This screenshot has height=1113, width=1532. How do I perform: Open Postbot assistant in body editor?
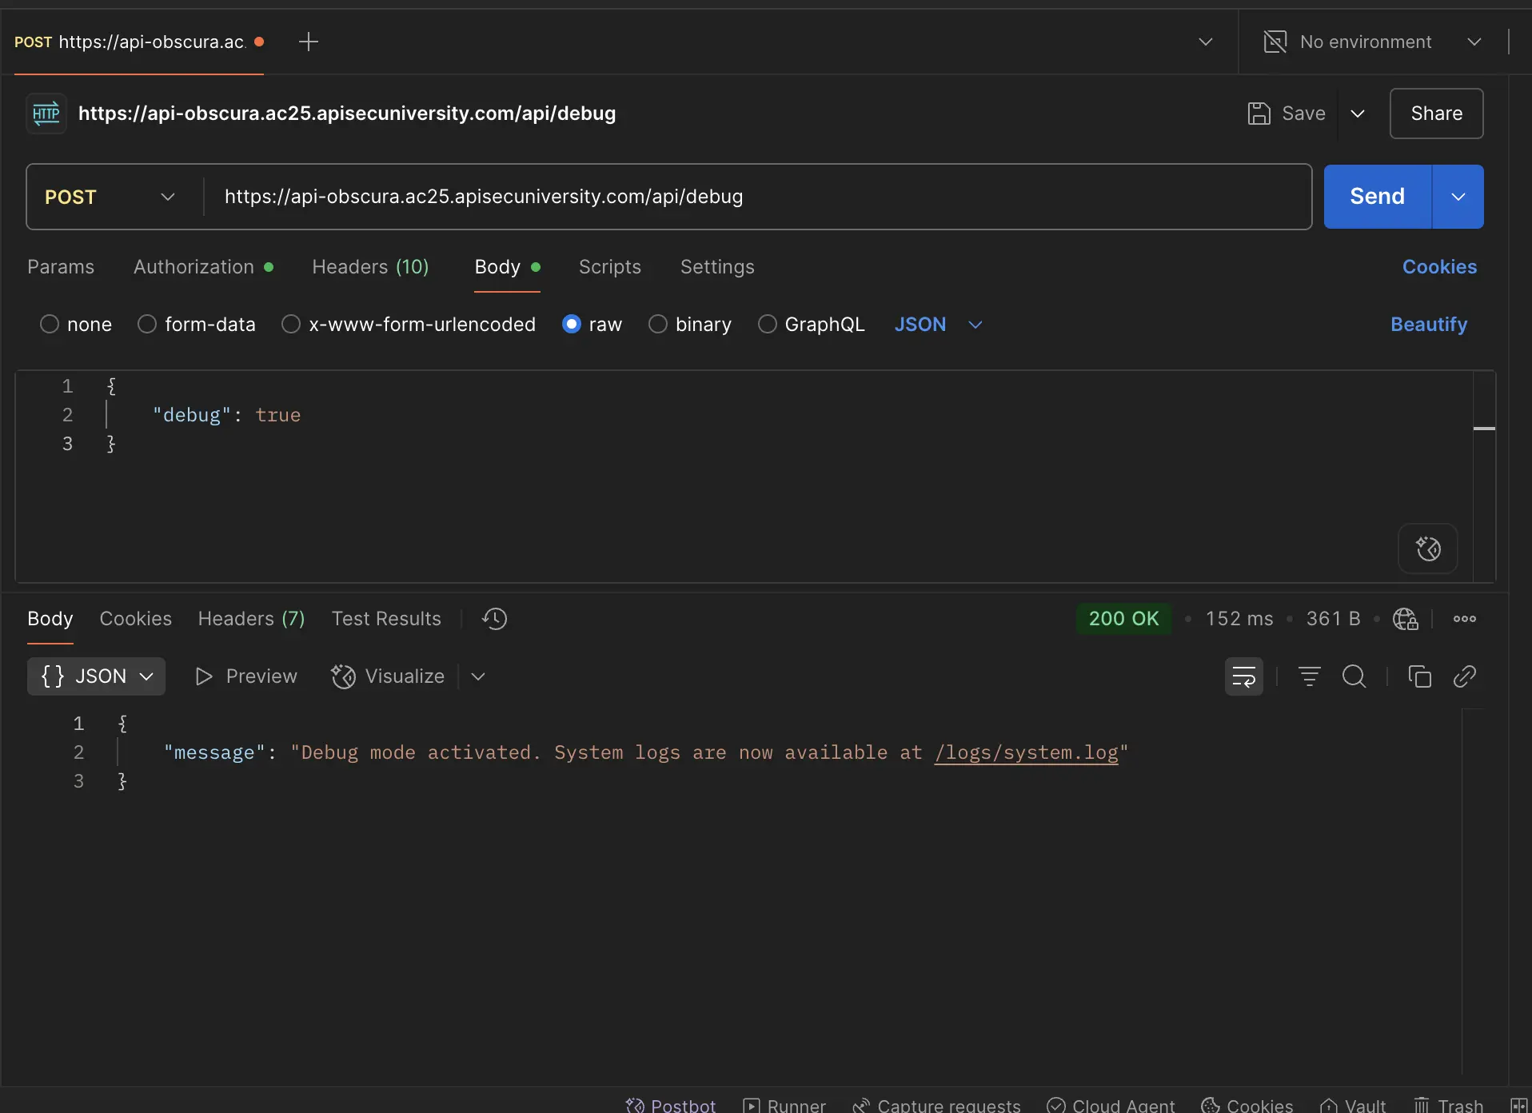coord(1428,549)
